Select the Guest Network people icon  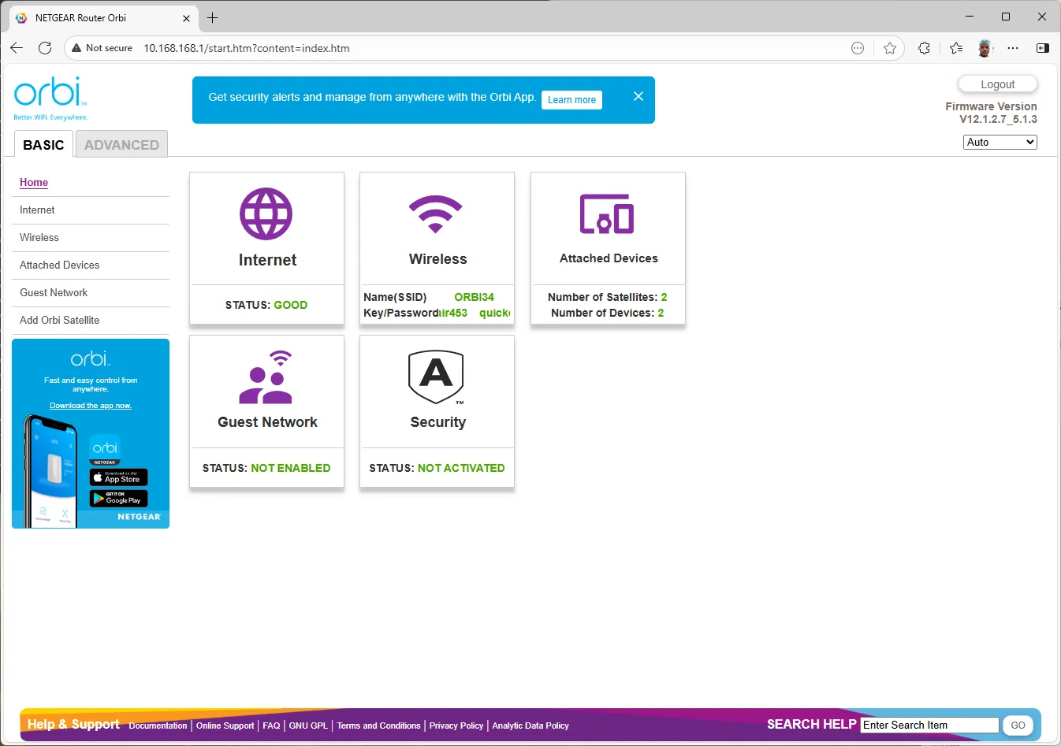pos(266,377)
